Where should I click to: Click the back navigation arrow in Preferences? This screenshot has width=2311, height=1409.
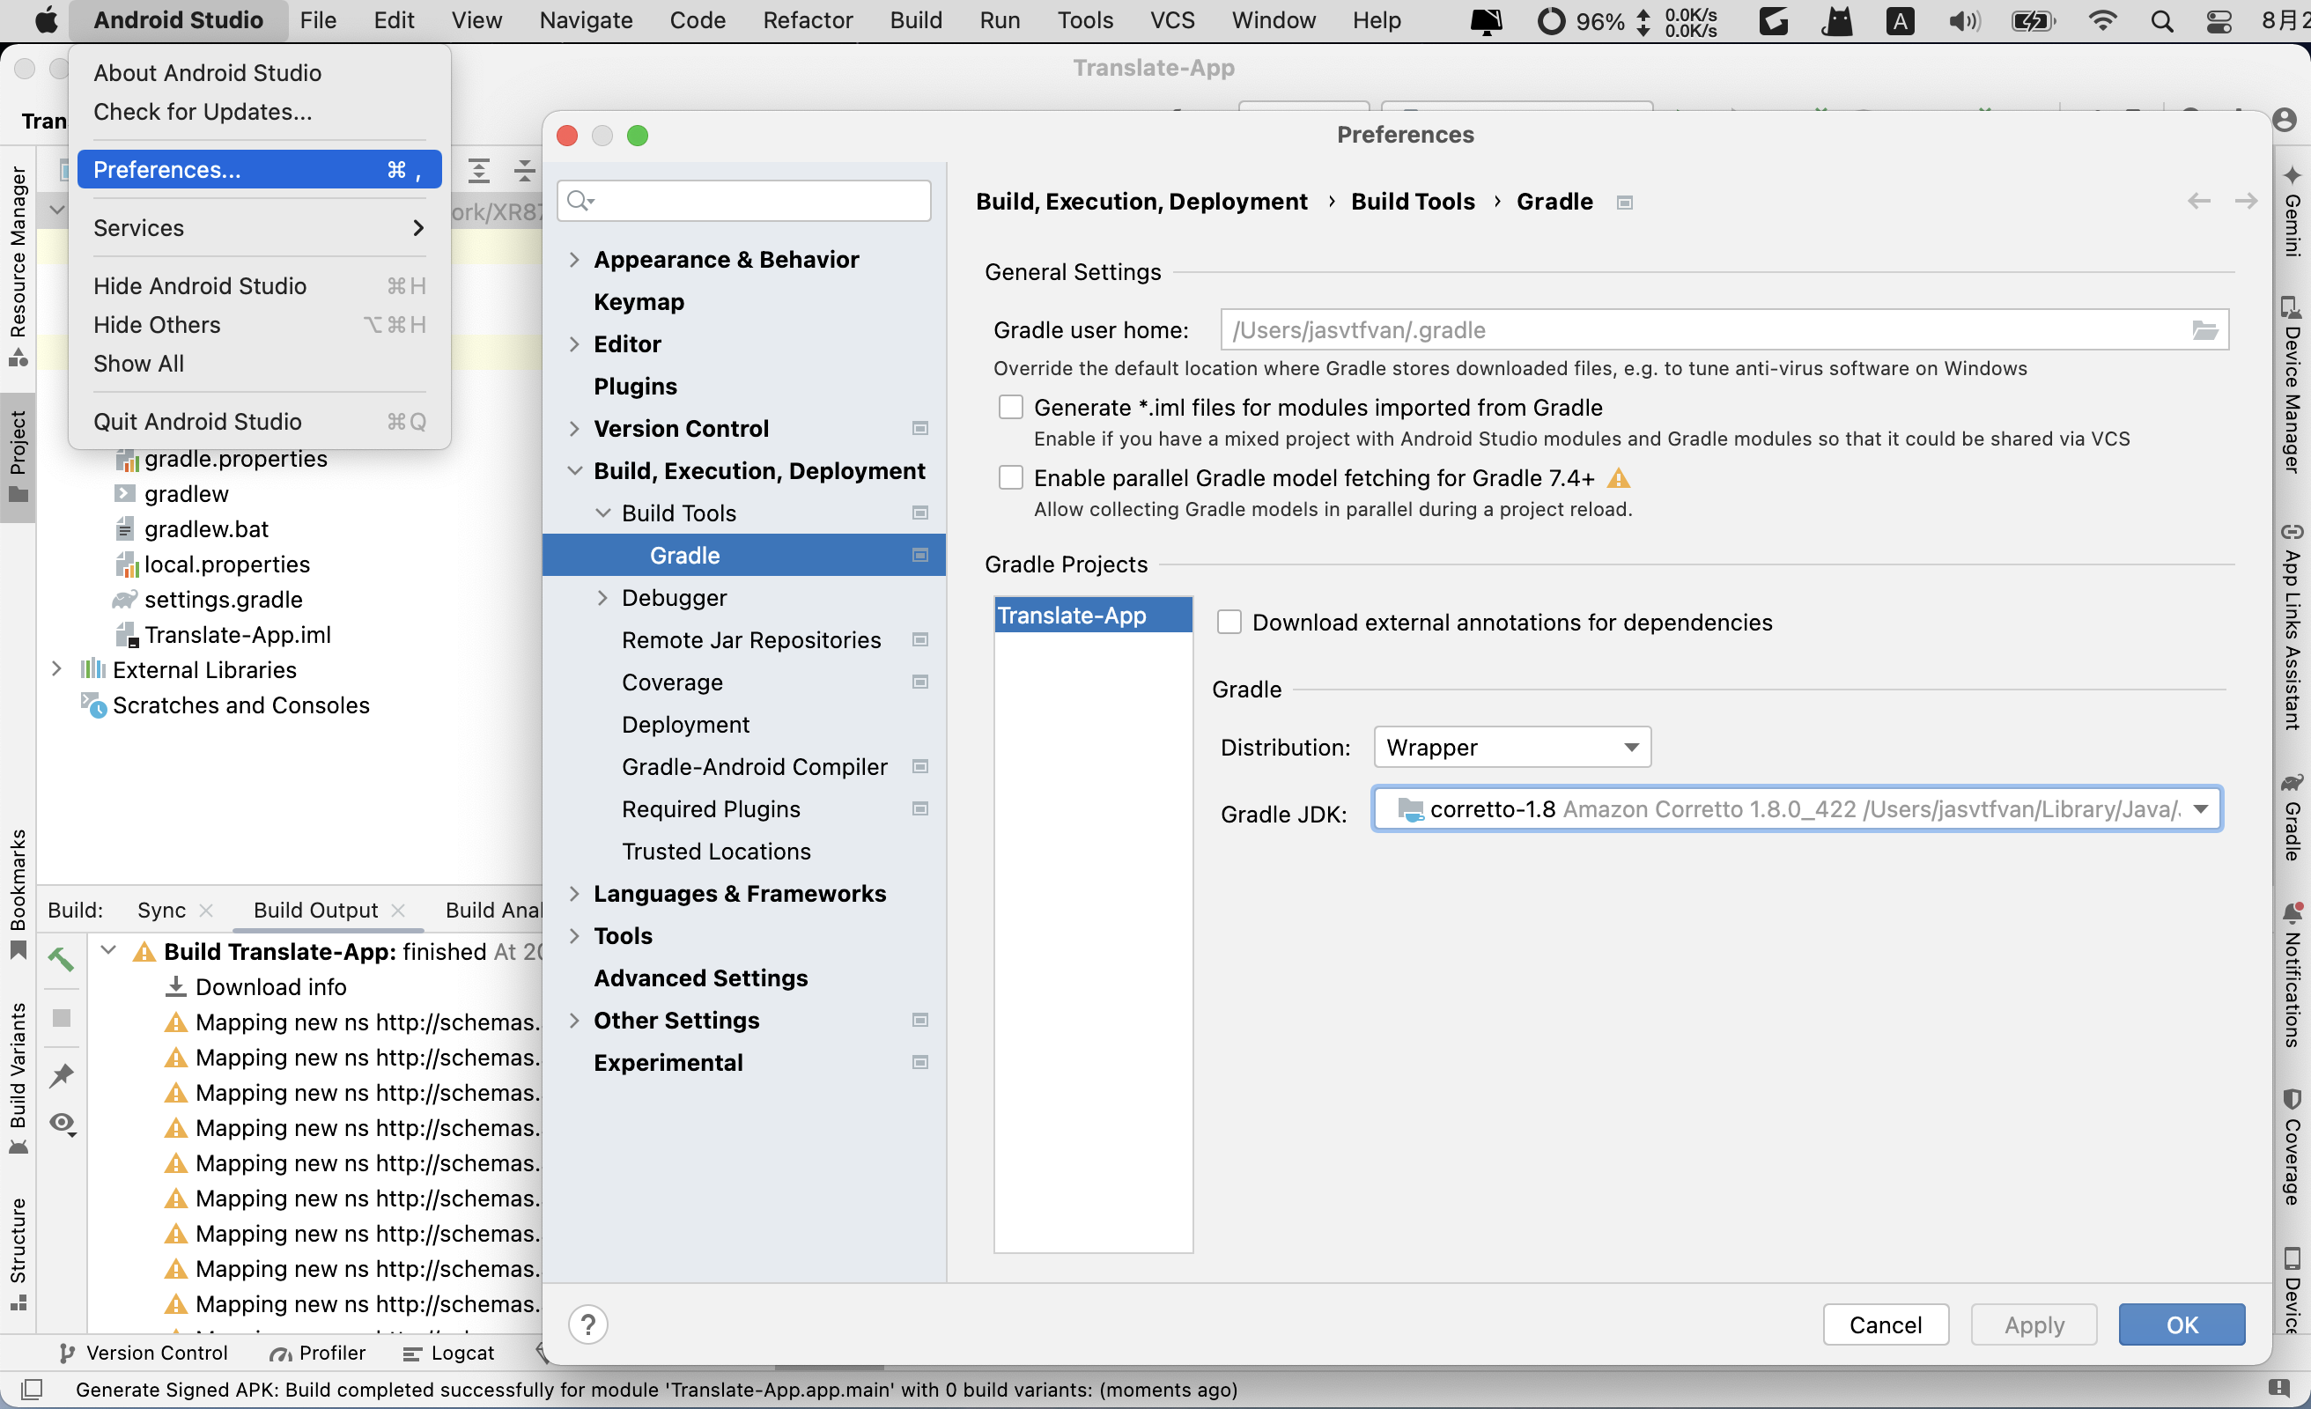tap(2198, 201)
